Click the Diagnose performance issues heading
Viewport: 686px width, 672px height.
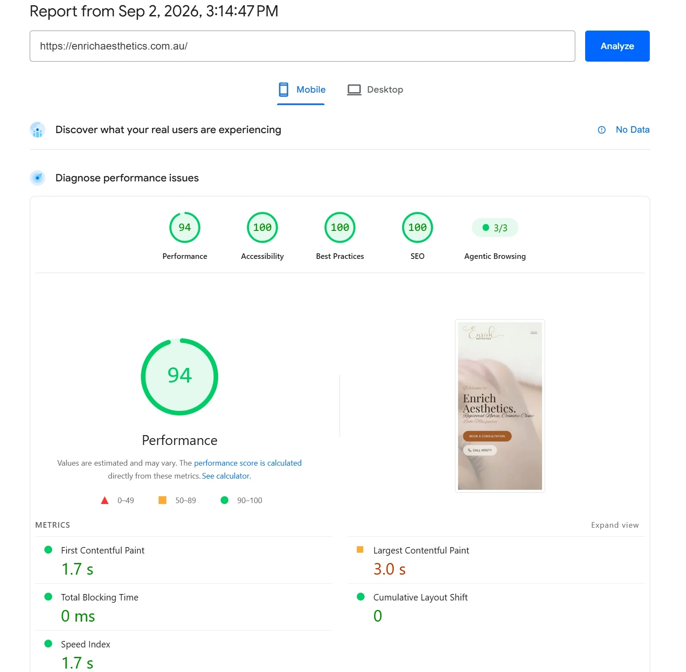(x=127, y=178)
